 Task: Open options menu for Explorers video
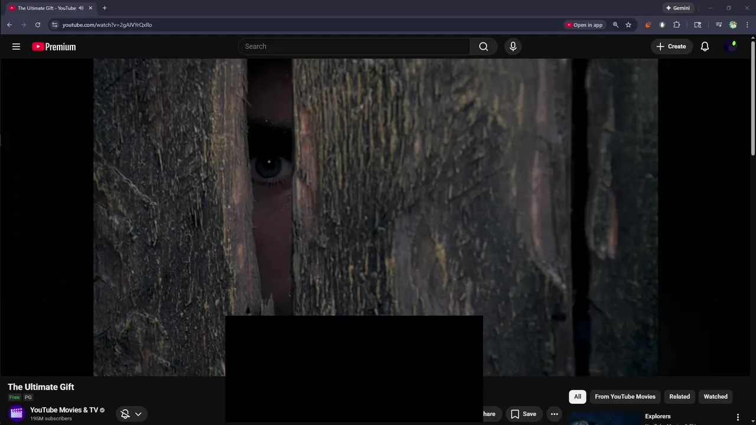coord(737,417)
